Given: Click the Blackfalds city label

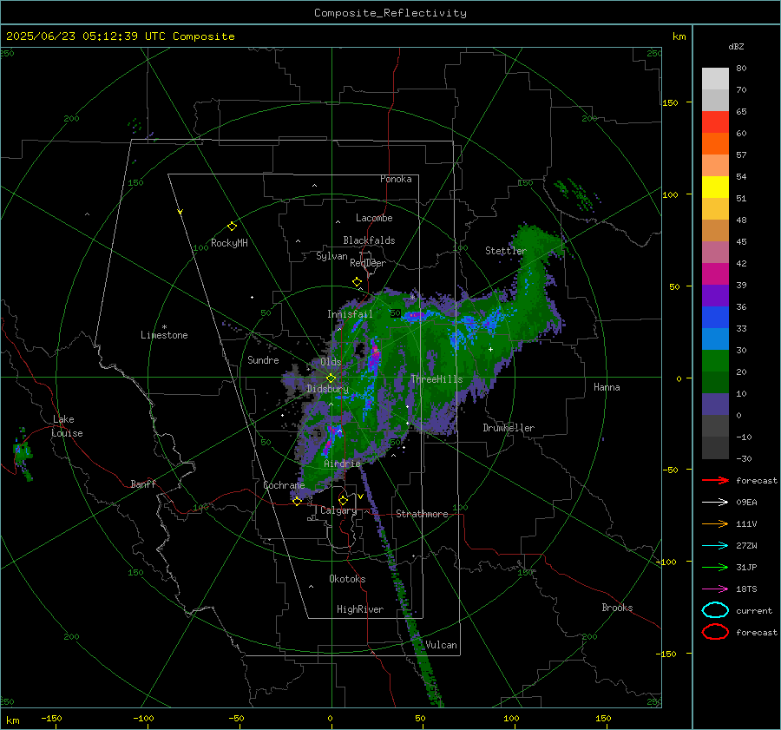Looking at the screenshot, I should (369, 240).
